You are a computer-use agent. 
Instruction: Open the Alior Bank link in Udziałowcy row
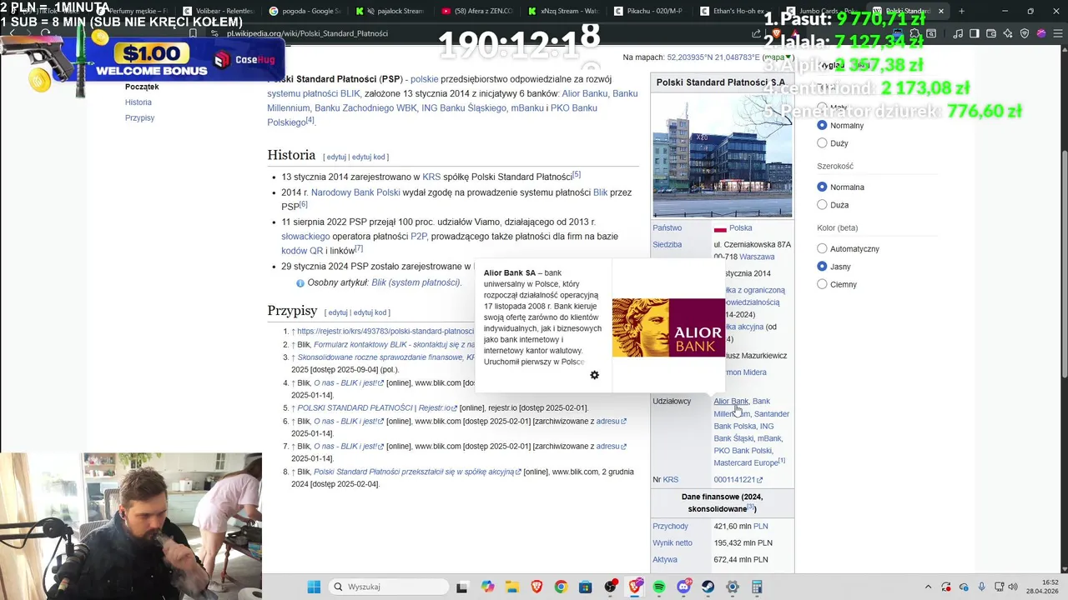(731, 402)
